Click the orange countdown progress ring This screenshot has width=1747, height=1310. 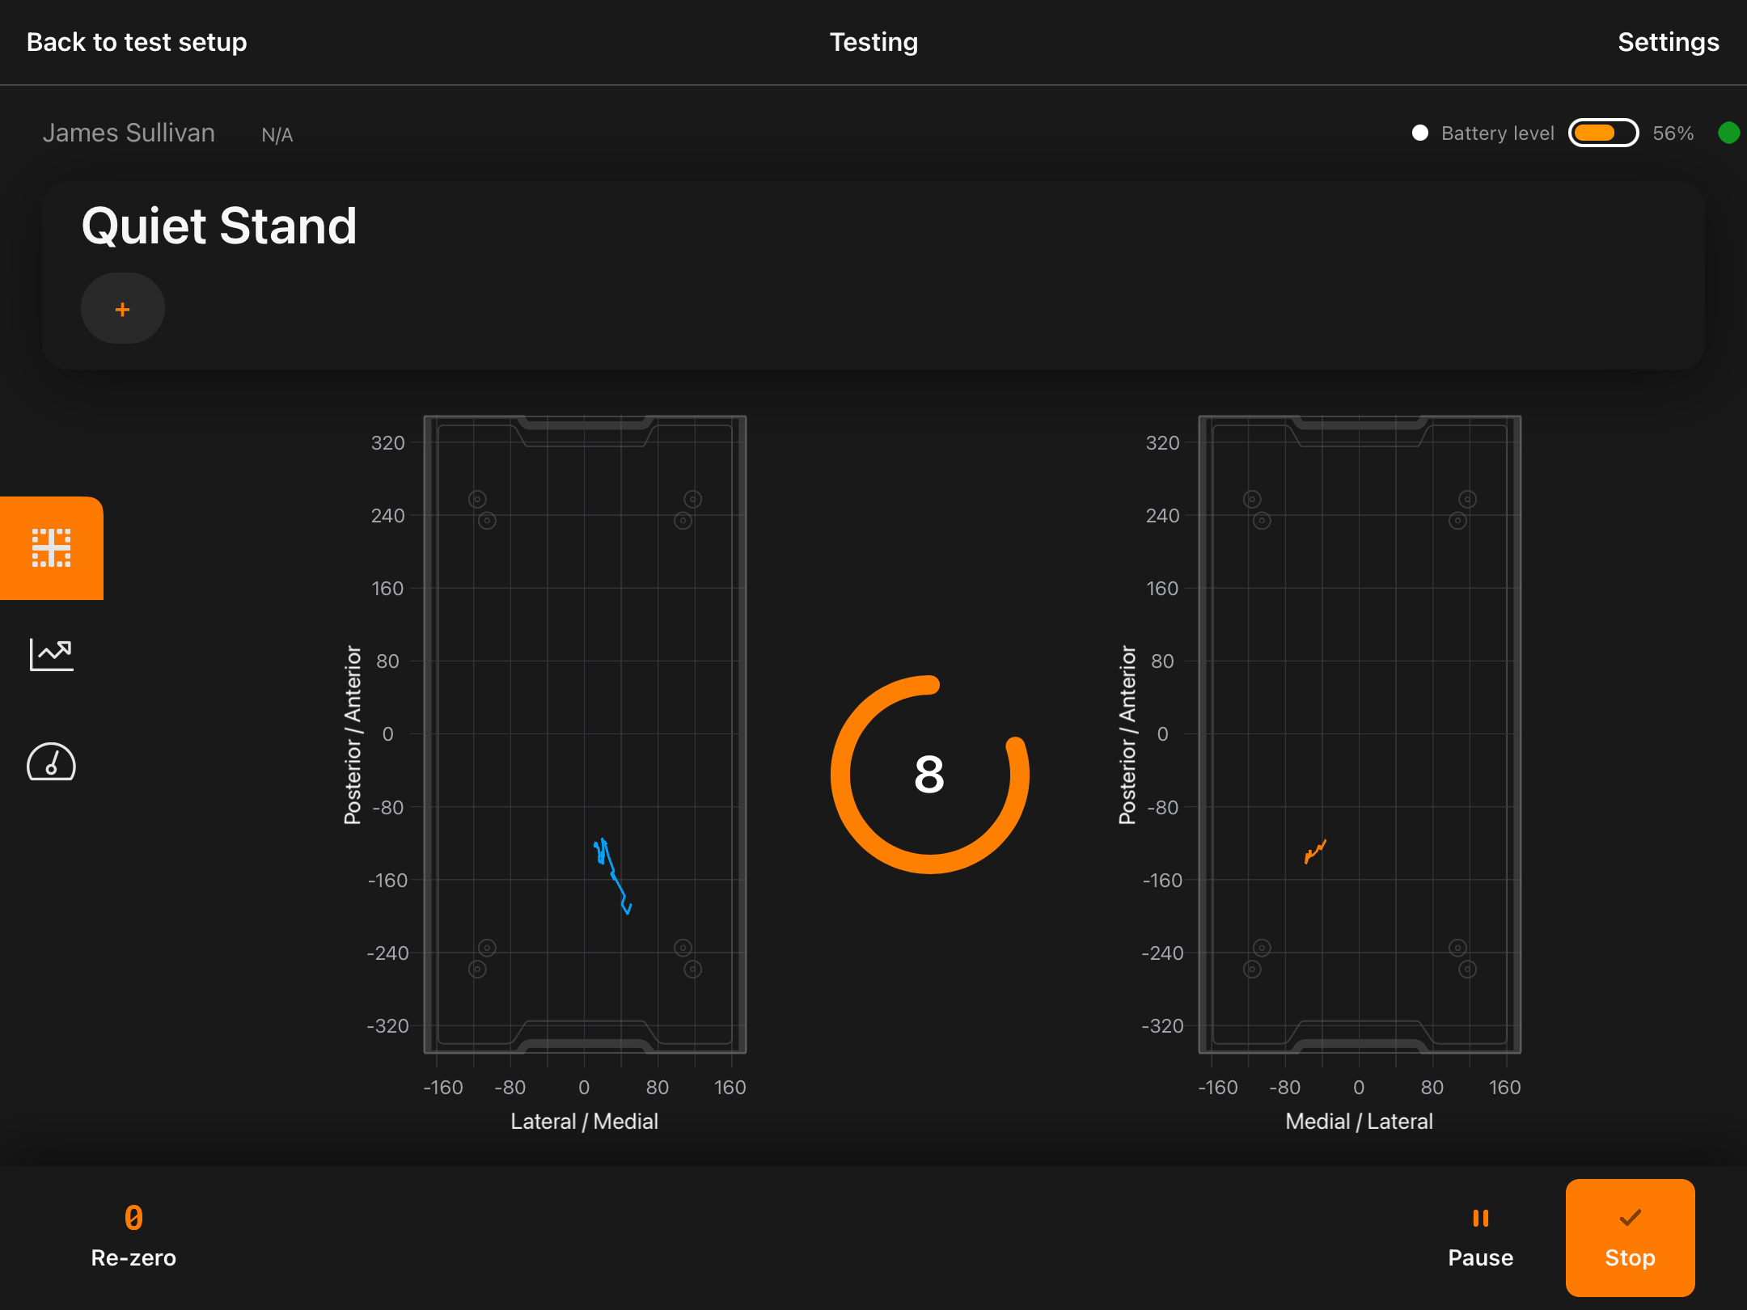pyautogui.click(x=930, y=775)
